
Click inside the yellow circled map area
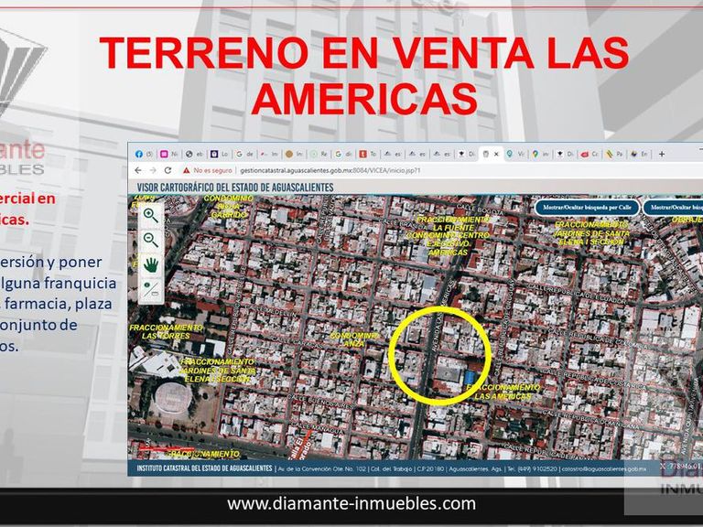click(x=439, y=354)
